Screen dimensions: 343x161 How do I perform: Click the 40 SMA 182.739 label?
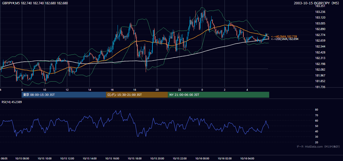[284, 36]
